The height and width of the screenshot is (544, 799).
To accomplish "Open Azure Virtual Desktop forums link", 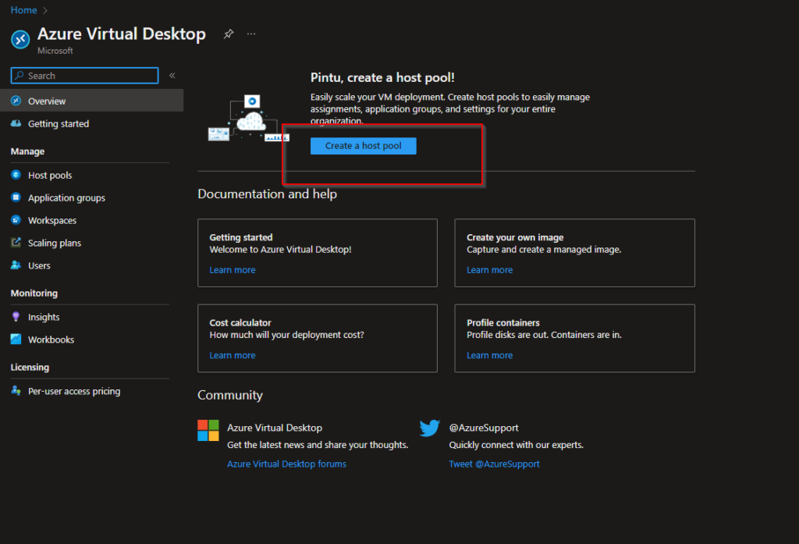I will (x=286, y=464).
